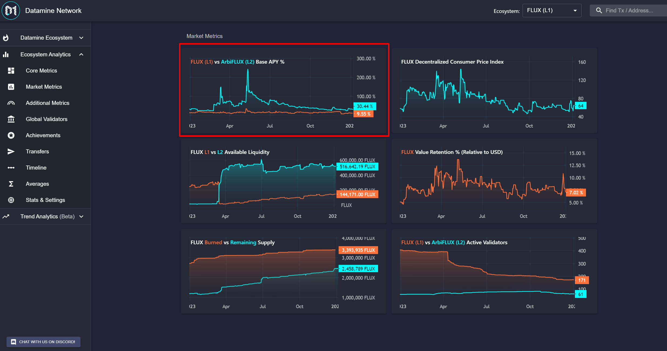
Task: Click the Datamine Network logo icon
Action: tap(11, 11)
